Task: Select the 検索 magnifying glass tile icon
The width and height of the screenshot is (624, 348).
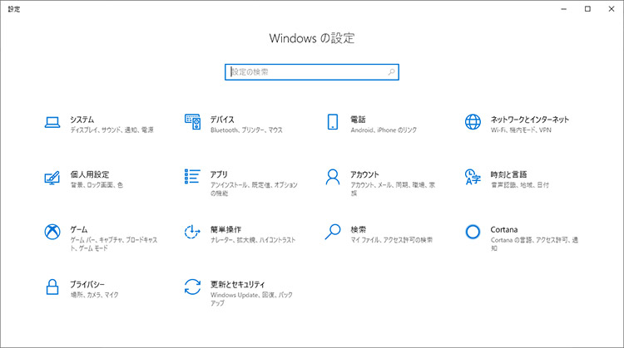Action: pyautogui.click(x=333, y=233)
